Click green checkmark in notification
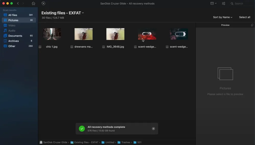255x145 pixels. point(82,129)
